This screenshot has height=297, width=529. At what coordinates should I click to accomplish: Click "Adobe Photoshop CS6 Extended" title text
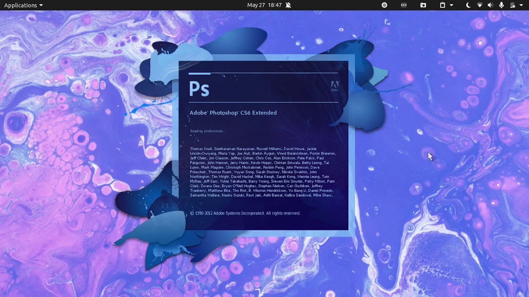tap(233, 113)
